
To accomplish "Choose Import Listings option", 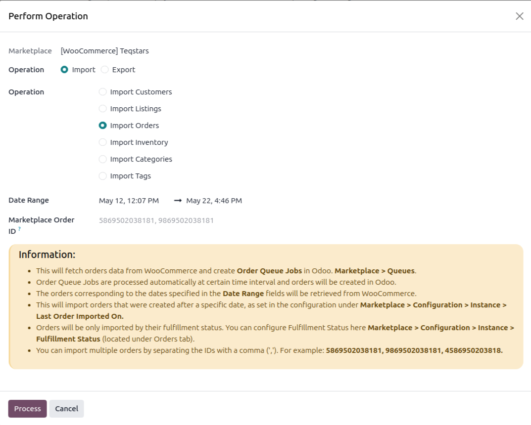I will point(102,109).
